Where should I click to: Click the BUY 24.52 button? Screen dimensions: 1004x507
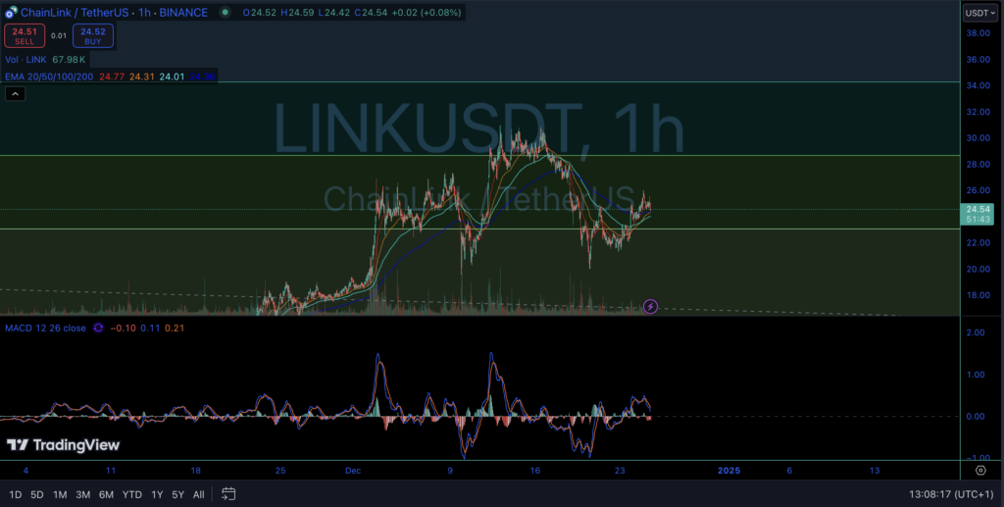pyautogui.click(x=93, y=36)
